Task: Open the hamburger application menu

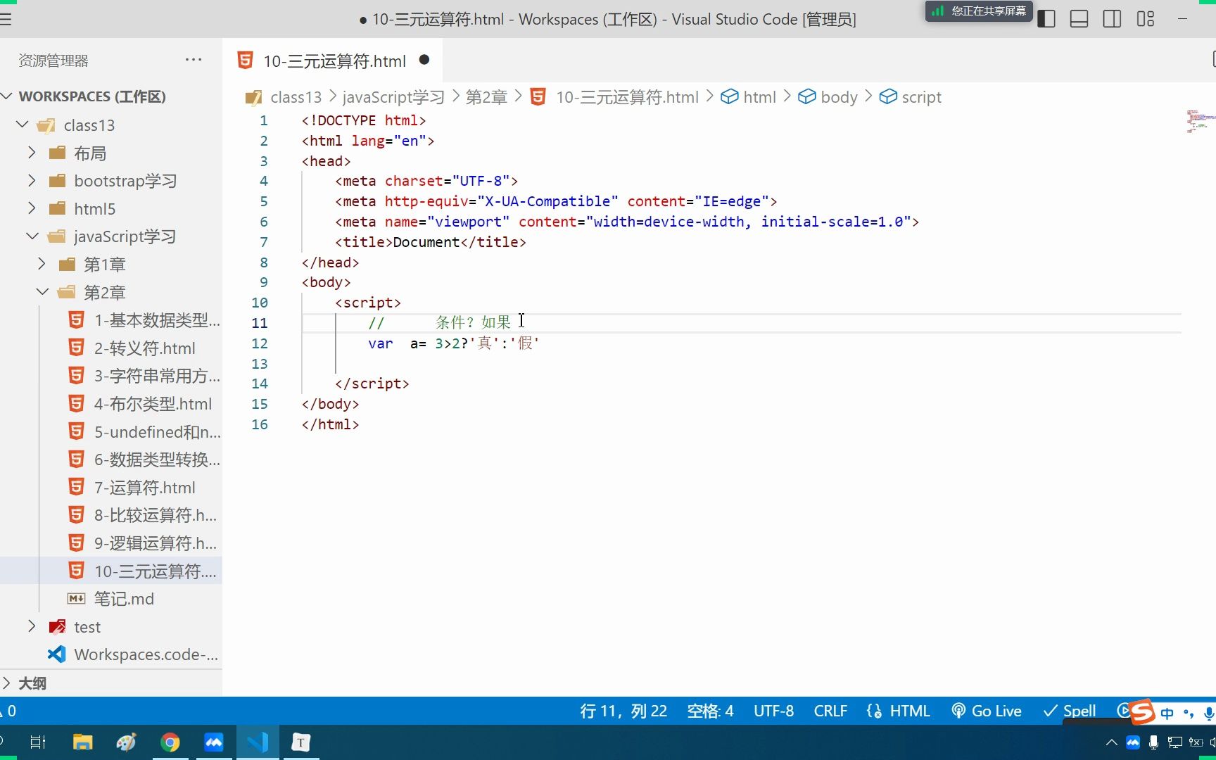Action: 6,19
